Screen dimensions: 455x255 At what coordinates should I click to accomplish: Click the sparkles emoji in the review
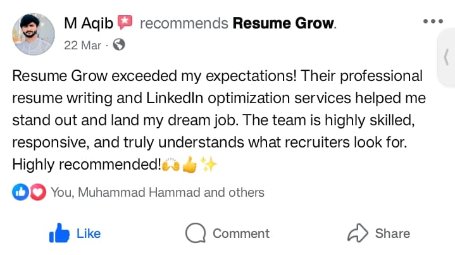coord(209,165)
